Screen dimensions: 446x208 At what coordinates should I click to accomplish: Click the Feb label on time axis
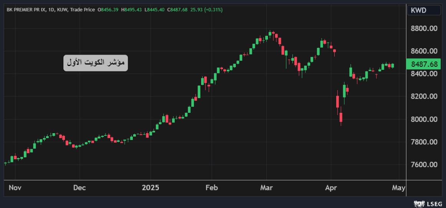[211, 188]
